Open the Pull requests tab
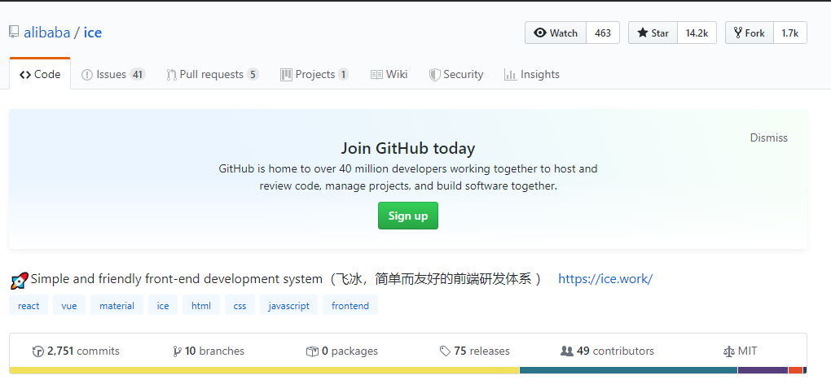 point(213,75)
